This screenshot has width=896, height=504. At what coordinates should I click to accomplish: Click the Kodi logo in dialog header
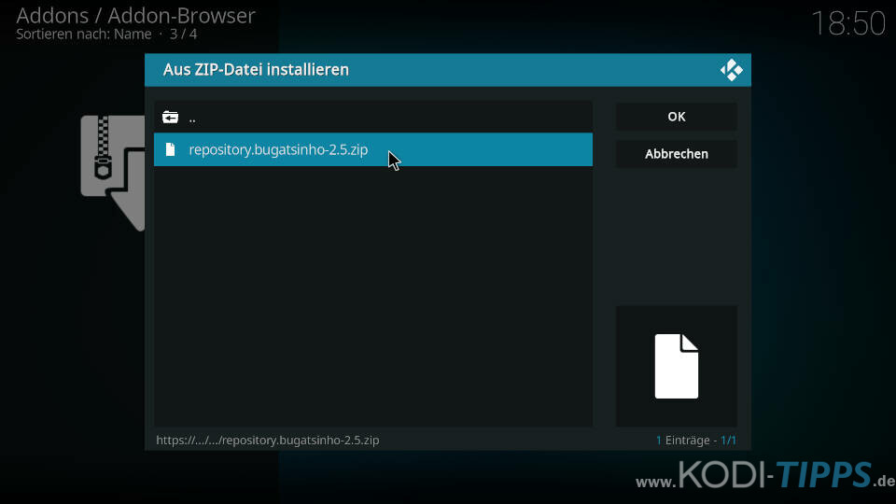tap(731, 70)
